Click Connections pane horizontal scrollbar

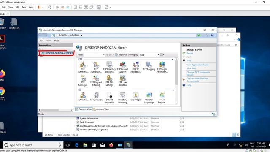pos(50,110)
